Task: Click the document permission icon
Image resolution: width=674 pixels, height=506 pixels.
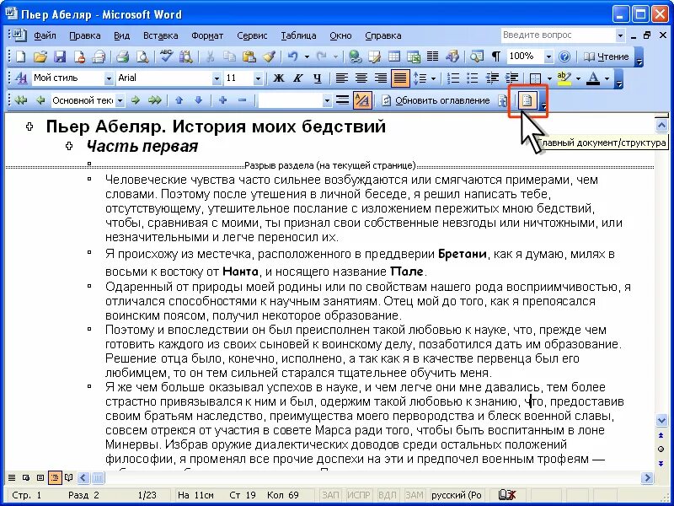Action: pyautogui.click(x=79, y=57)
